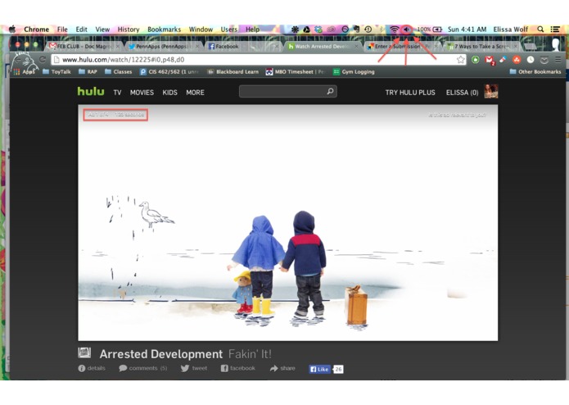Switch to the Enter a Submission tab
This screenshot has width=569, height=405.
pos(401,47)
